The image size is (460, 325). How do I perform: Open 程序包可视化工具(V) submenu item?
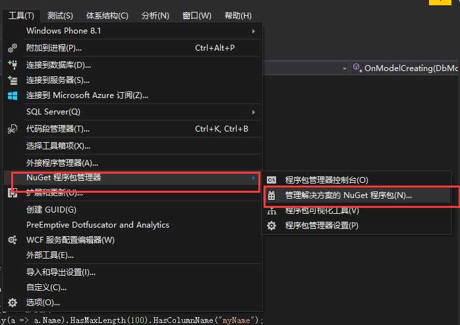pyautogui.click(x=357, y=211)
